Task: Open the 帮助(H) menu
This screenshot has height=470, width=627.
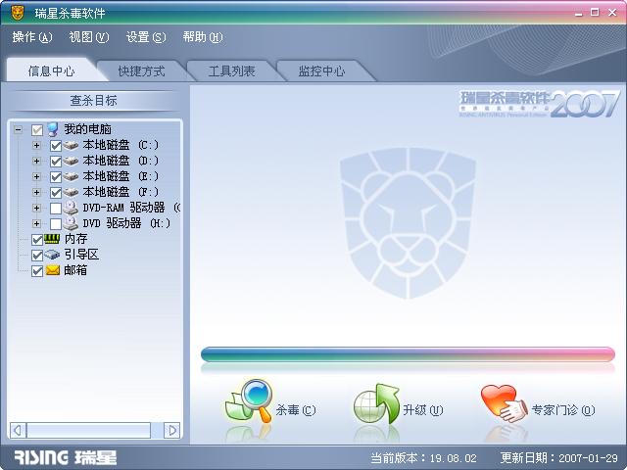Action: [x=203, y=37]
